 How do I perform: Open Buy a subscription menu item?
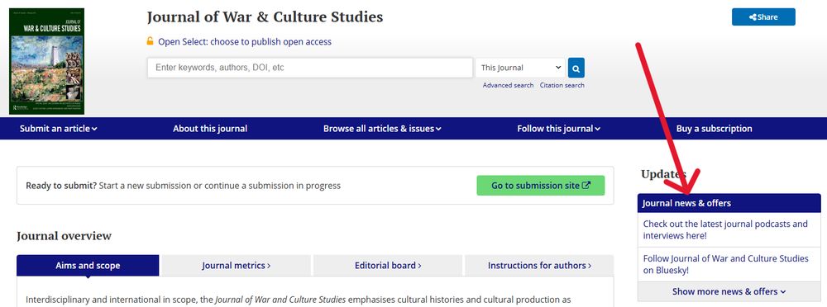pos(715,129)
